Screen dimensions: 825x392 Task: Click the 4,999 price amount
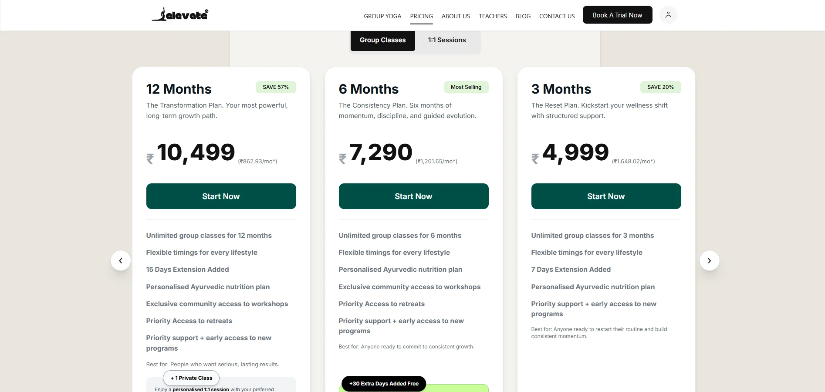[x=575, y=152]
